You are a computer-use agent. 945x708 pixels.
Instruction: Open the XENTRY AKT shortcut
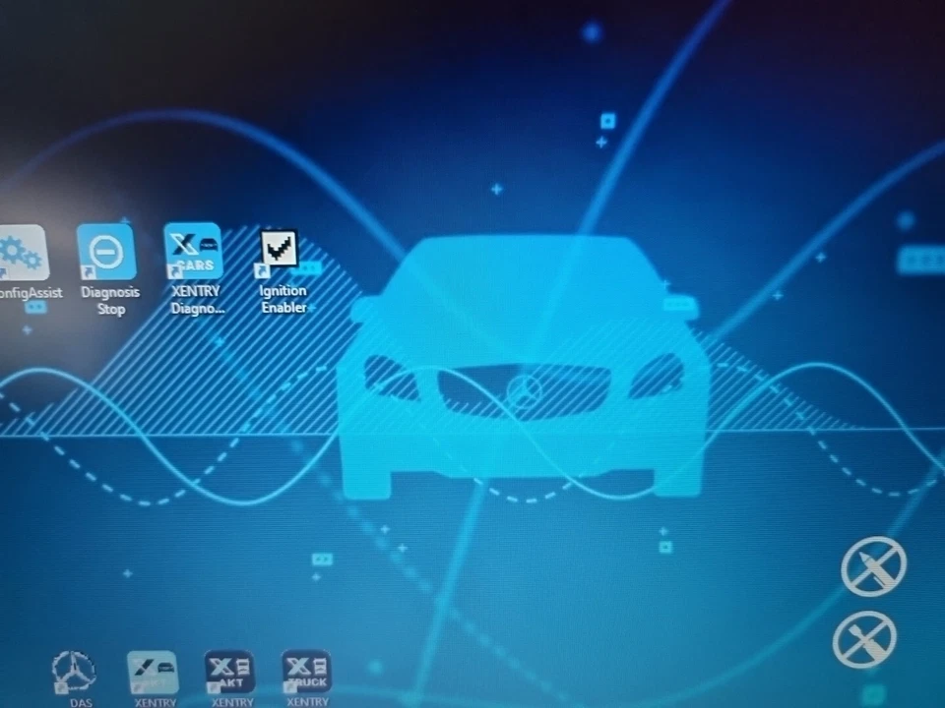(228, 671)
